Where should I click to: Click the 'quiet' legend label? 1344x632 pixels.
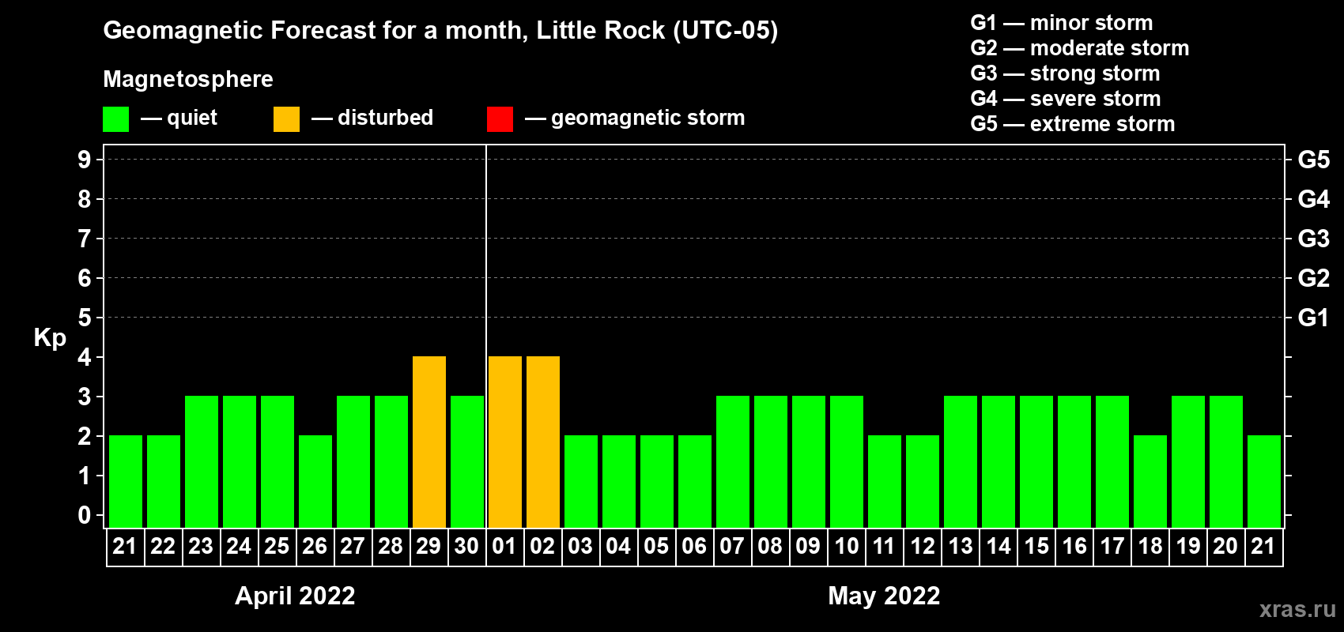[x=192, y=118]
